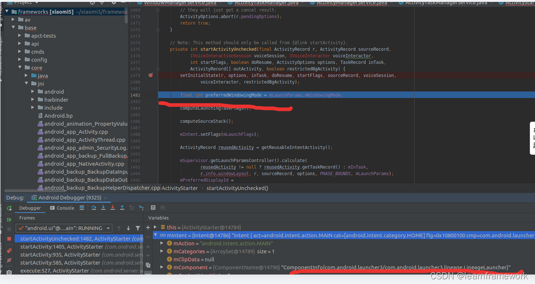The image size is (535, 284).
Task: Select the previous frame up arrow
Action: tap(119, 228)
